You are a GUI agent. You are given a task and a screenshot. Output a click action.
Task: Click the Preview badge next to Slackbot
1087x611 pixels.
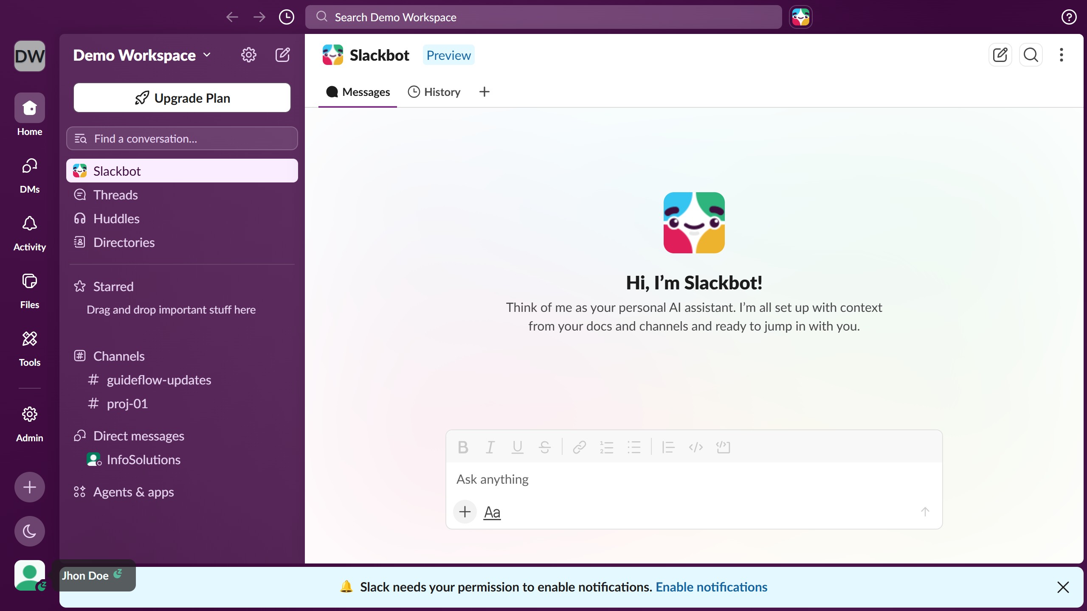pos(448,55)
